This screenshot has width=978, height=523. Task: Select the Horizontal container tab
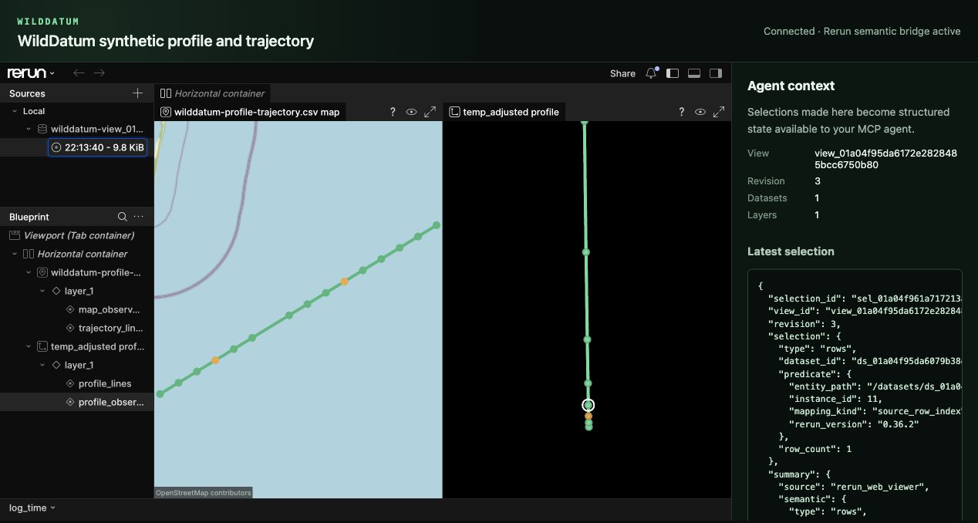[x=212, y=93]
